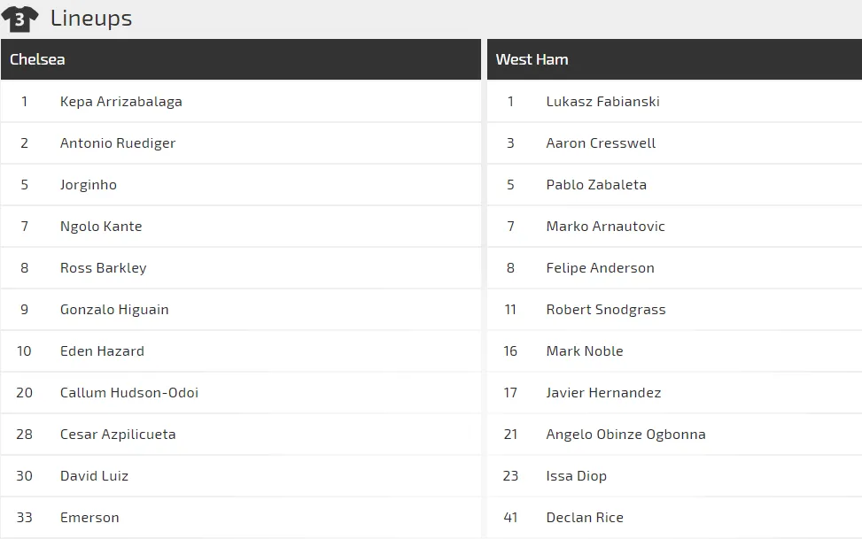Image resolution: width=862 pixels, height=539 pixels.
Task: Open Felipe Anderson's profile
Action: (x=600, y=268)
